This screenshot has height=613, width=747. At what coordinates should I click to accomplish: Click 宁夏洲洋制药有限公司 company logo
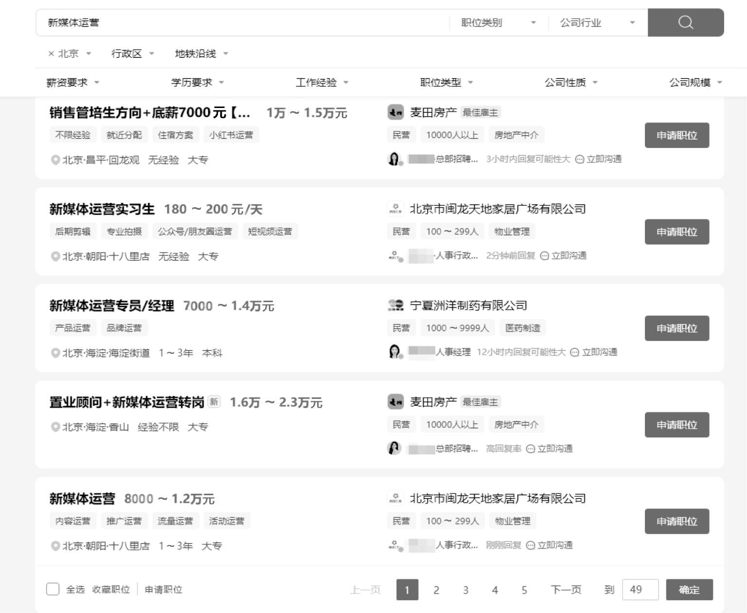tap(395, 306)
